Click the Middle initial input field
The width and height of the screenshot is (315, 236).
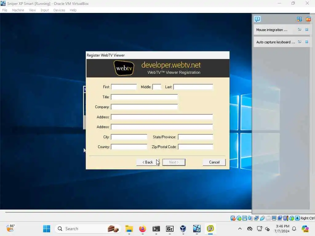157,87
